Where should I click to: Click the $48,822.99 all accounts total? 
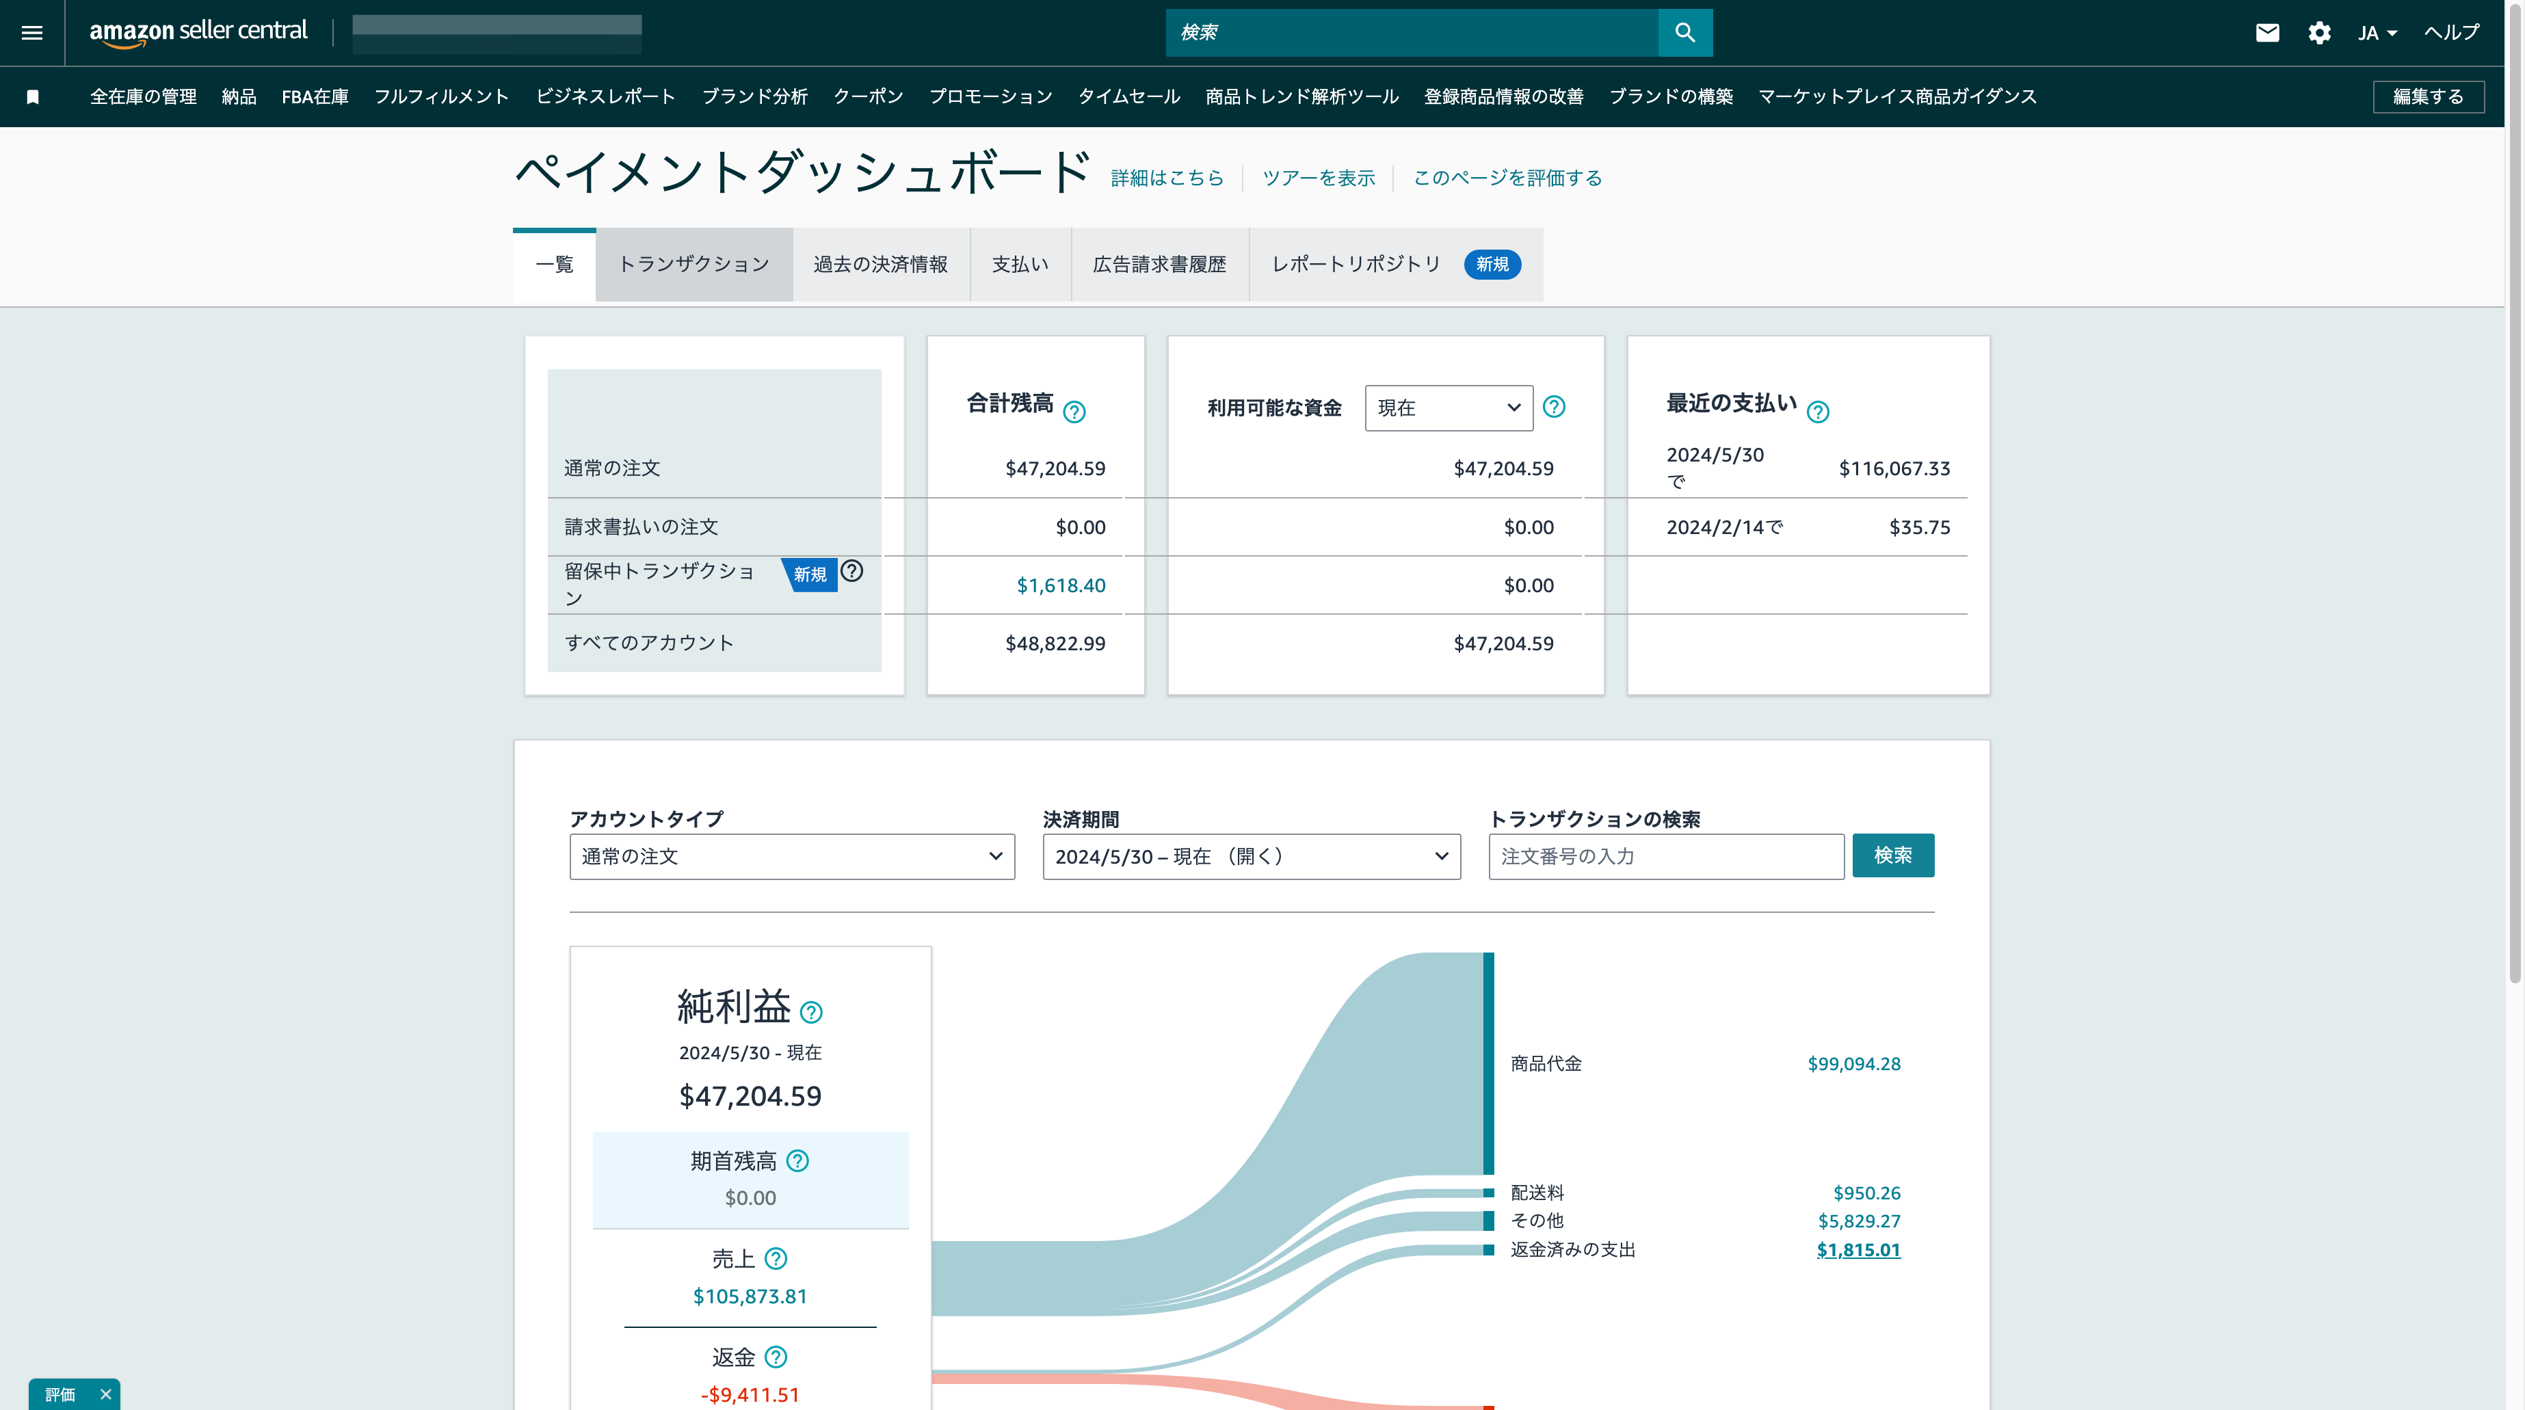1055,643
